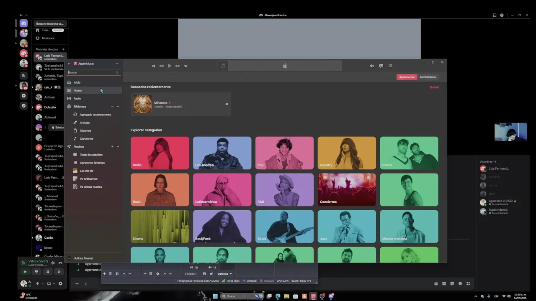Open Artistas in library
Image resolution: width=536 pixels, height=301 pixels.
point(93,122)
